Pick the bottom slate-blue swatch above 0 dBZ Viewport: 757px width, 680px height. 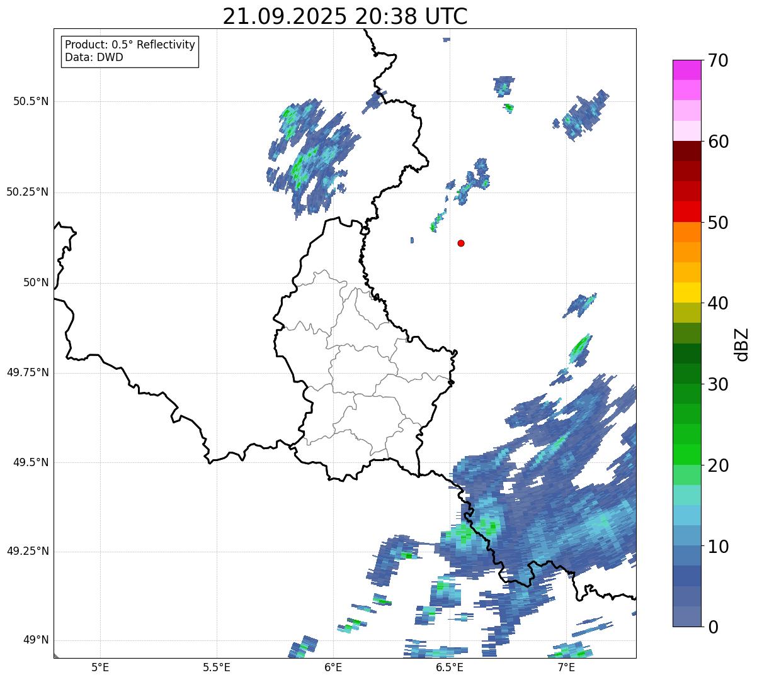click(x=686, y=616)
